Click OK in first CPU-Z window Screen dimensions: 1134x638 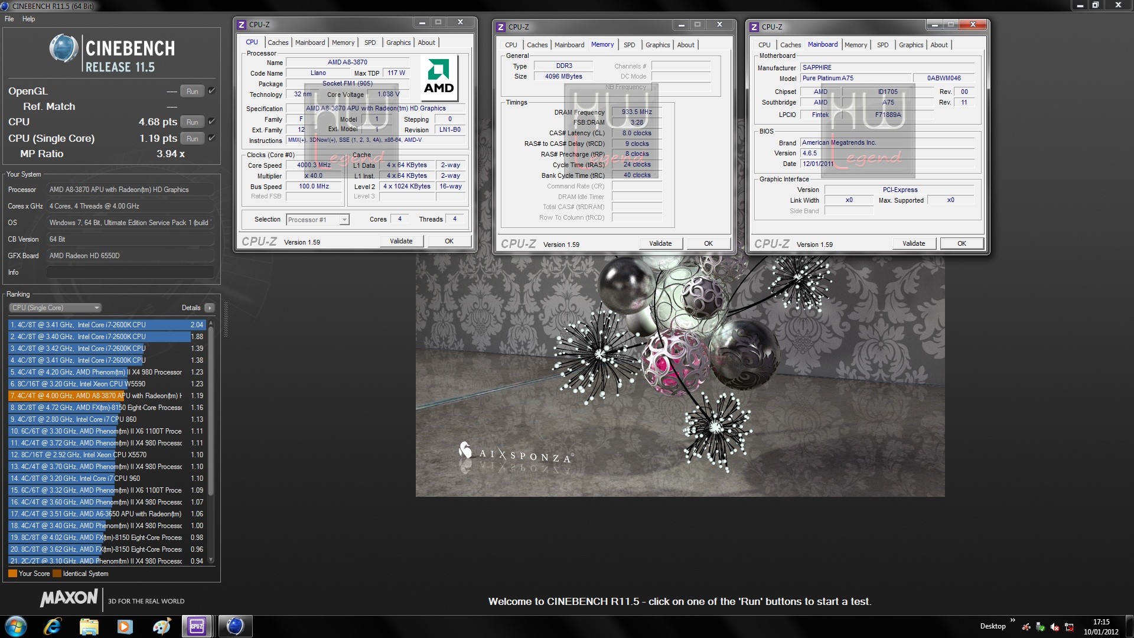[x=449, y=241]
